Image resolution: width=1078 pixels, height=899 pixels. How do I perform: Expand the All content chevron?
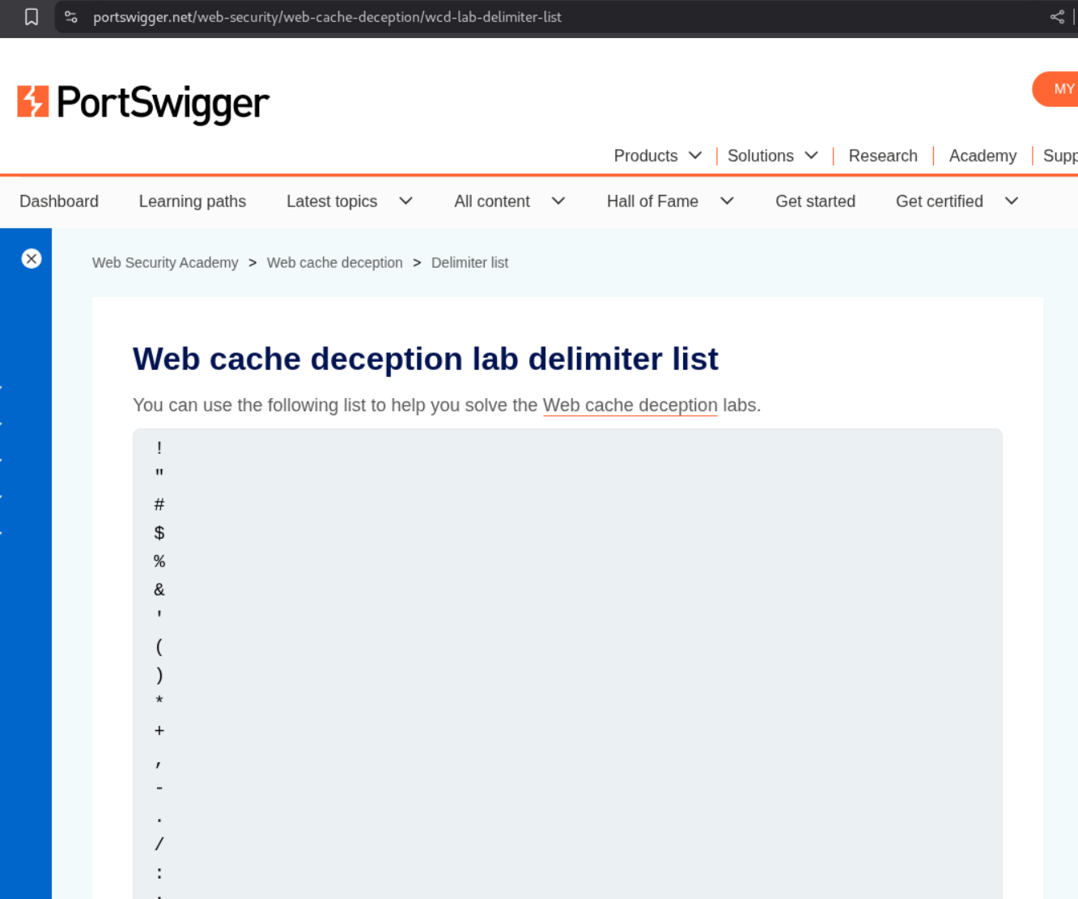click(558, 201)
